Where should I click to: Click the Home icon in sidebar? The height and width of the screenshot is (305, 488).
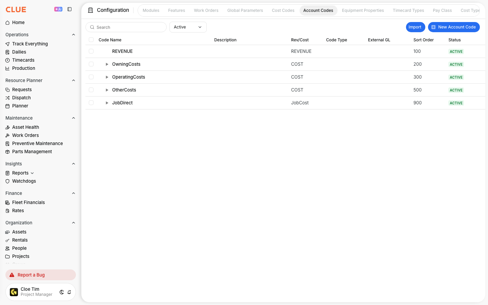(x=7, y=23)
